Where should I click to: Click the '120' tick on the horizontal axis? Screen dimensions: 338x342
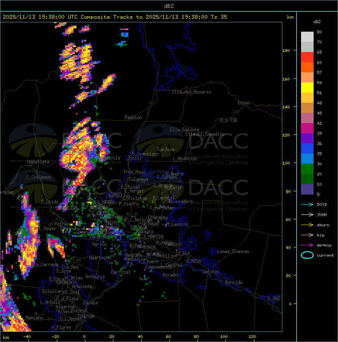pyautogui.click(x=252, y=337)
